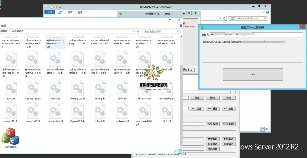Image resolution: width=307 pixels, height=158 pixels.
Task: Switch to the 共享 ribbon tab
Action: pyautogui.click(x=70, y=12)
